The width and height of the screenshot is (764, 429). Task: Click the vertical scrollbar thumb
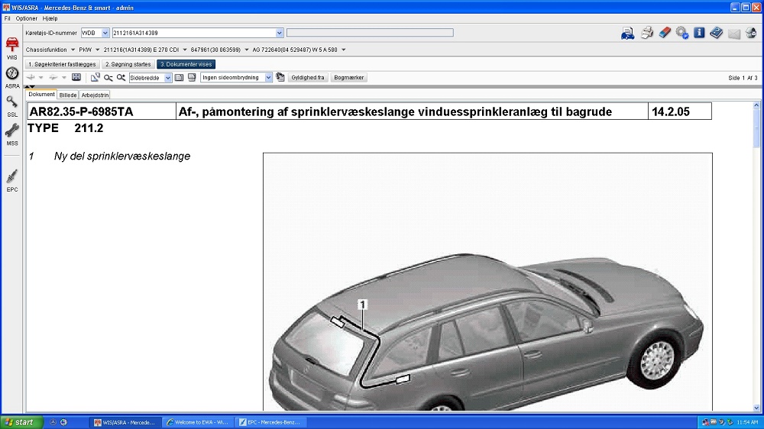coord(756,128)
